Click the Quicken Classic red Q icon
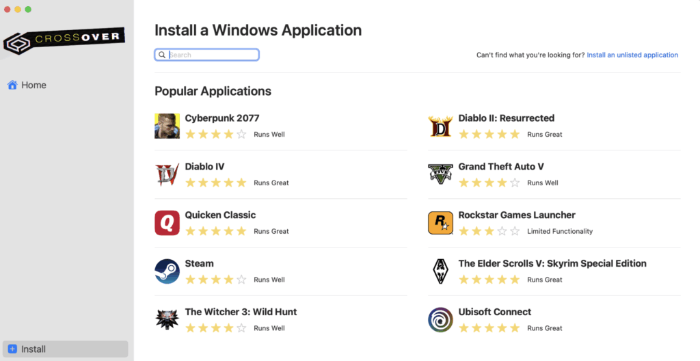Image resolution: width=700 pixels, height=361 pixels. pos(167,223)
